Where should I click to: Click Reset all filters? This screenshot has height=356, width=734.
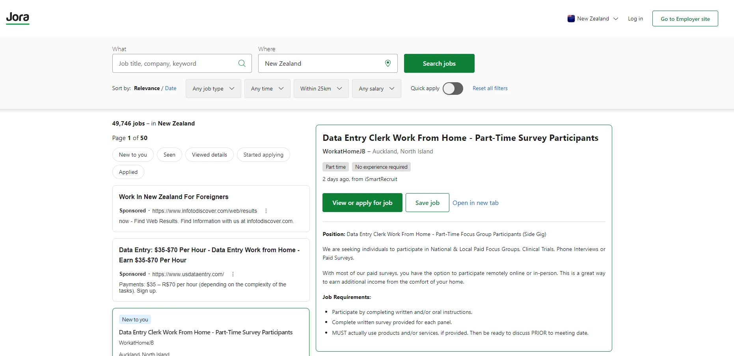point(490,88)
